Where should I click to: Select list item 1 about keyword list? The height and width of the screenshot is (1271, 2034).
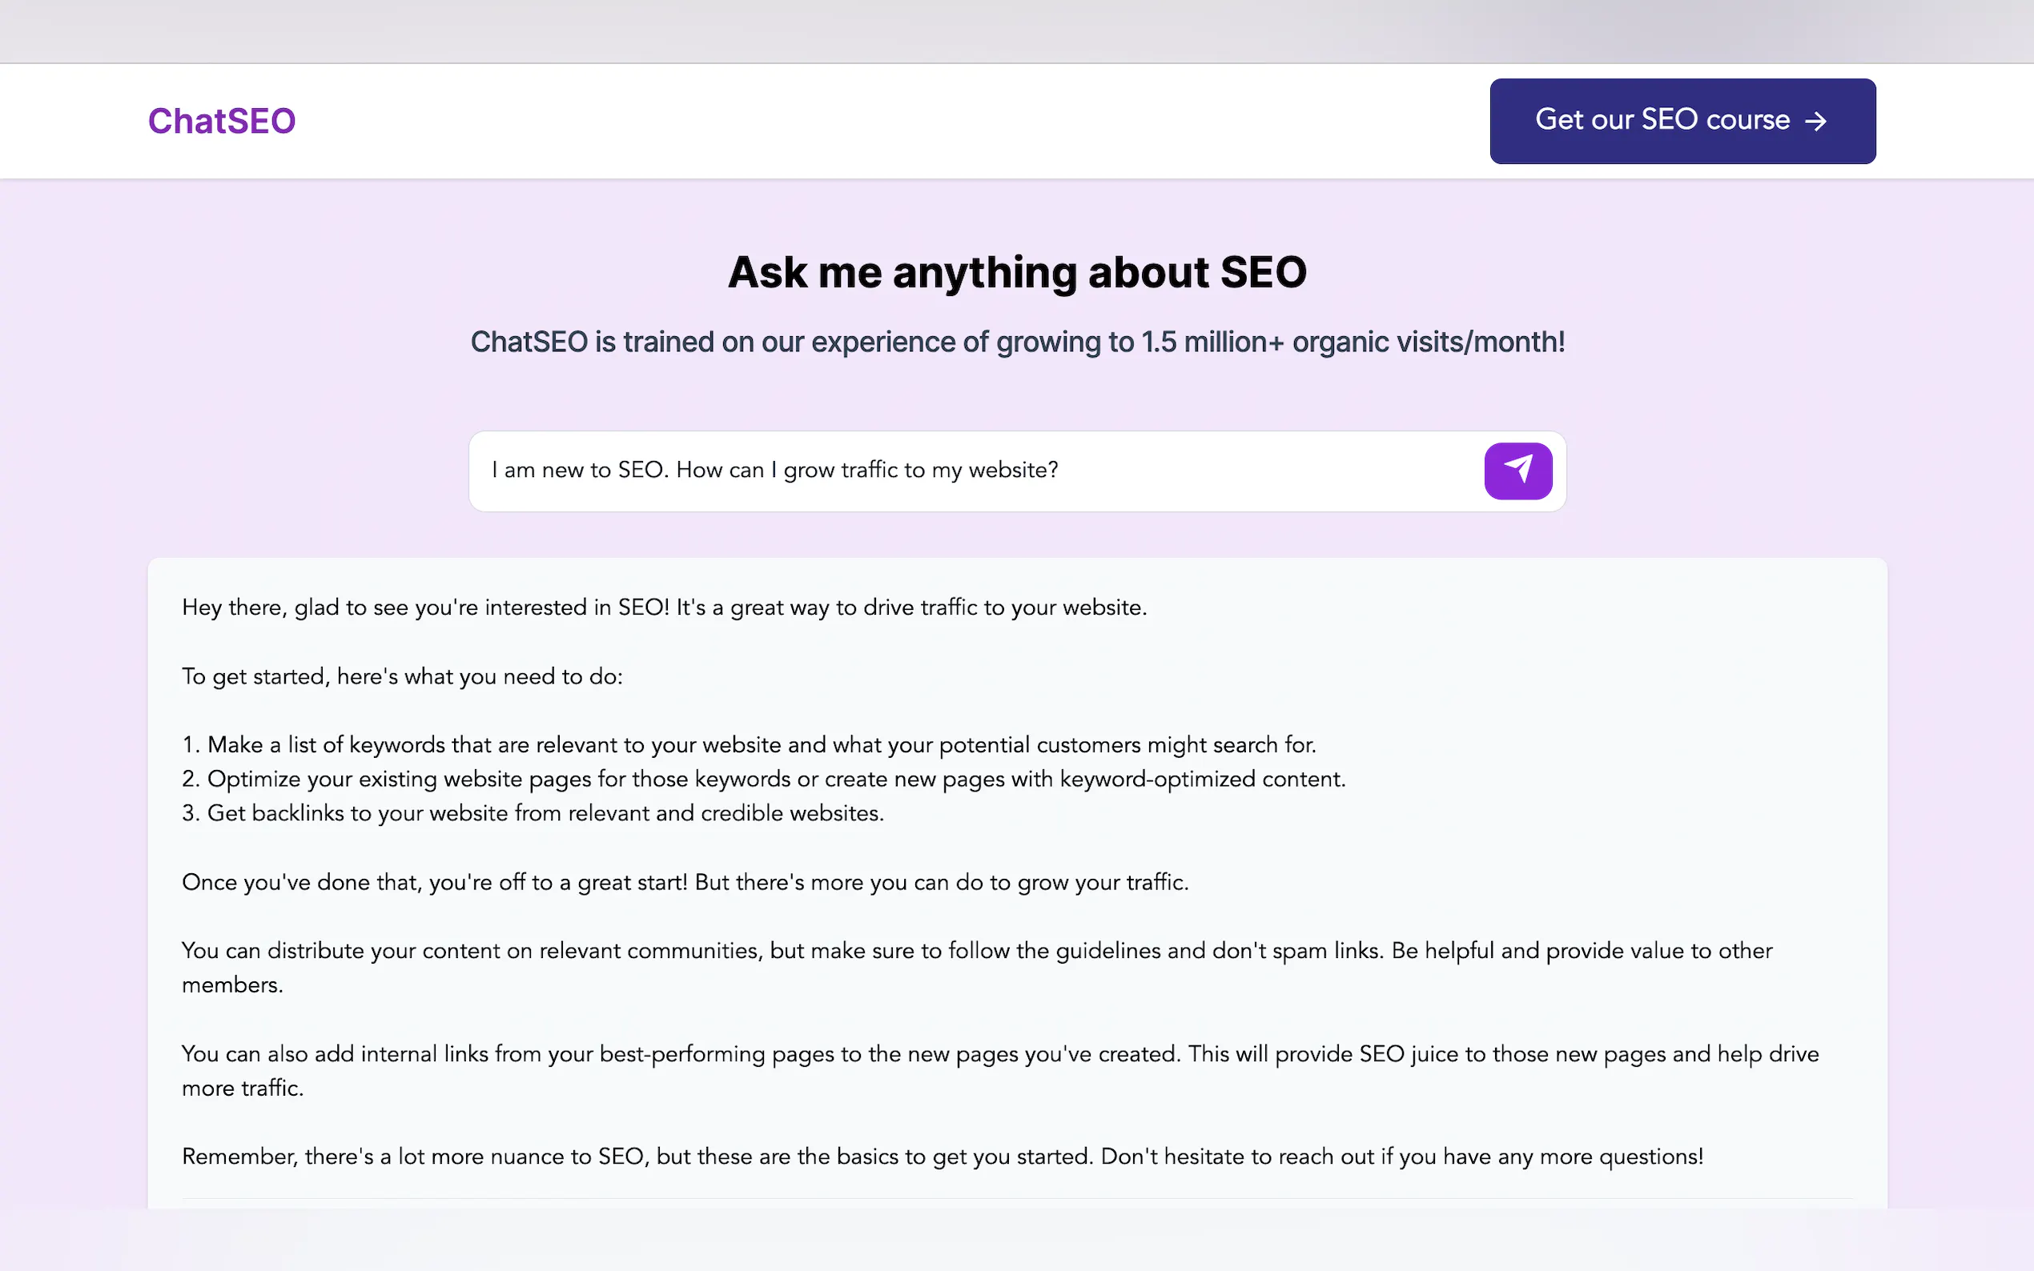(749, 745)
